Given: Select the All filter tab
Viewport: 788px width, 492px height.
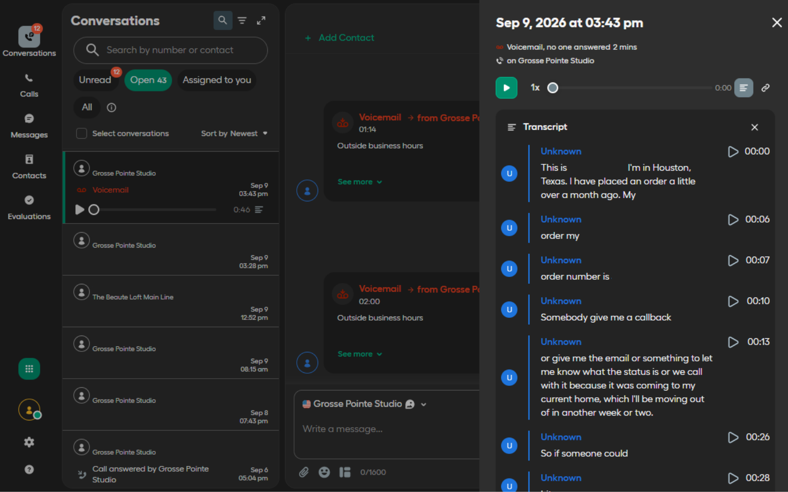Looking at the screenshot, I should click(87, 107).
